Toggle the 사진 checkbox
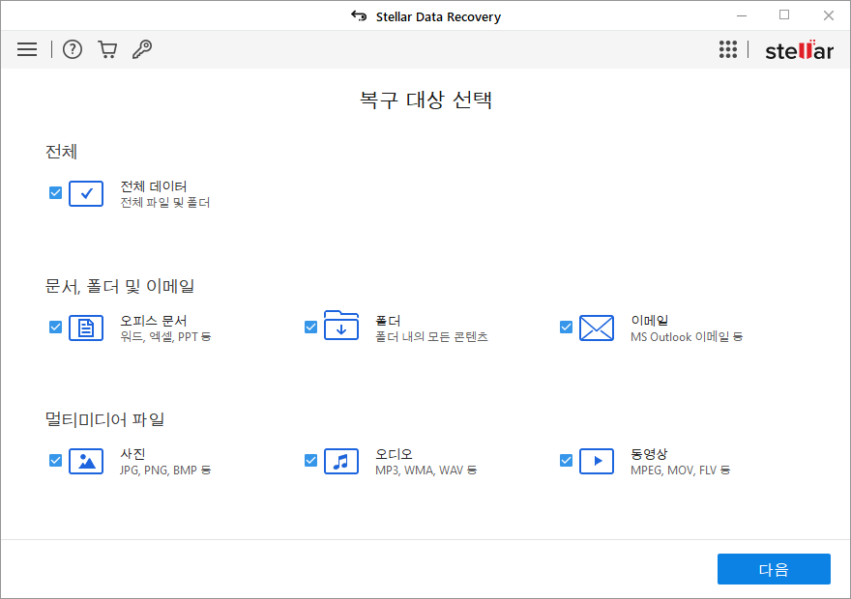The width and height of the screenshot is (851, 599). click(x=55, y=460)
